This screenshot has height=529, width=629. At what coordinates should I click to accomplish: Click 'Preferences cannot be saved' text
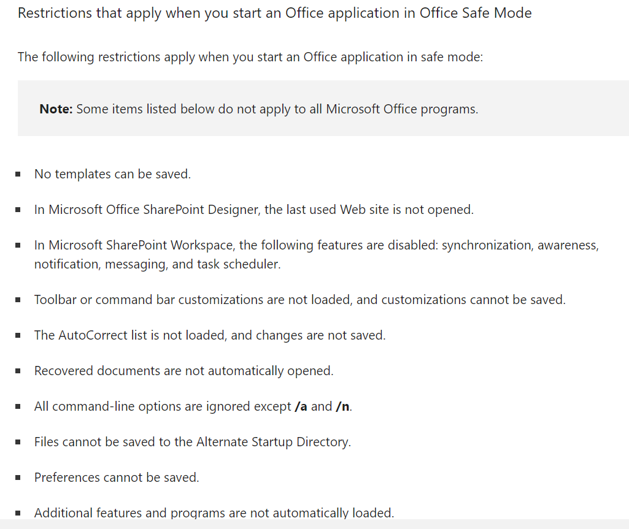pos(117,478)
